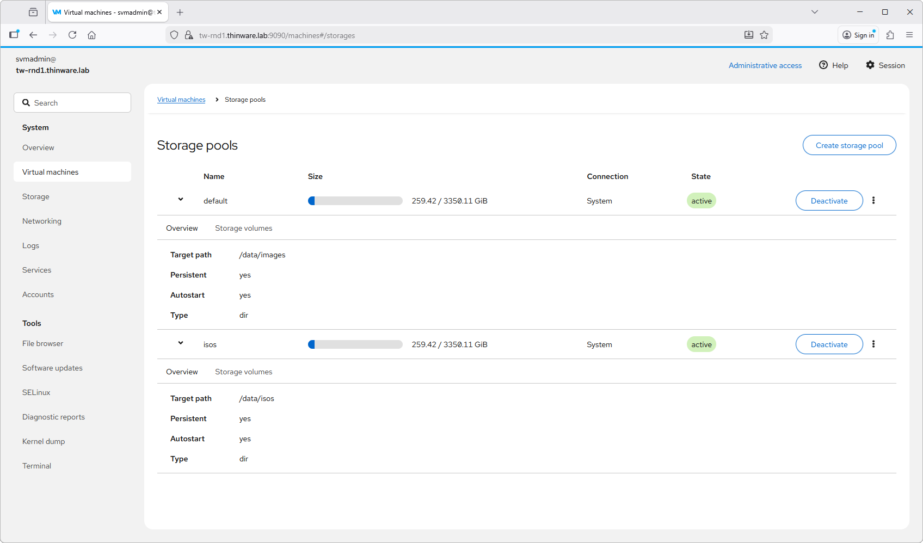Click default pool usage progress bar
Viewport: 923px width, 543px height.
coord(355,201)
